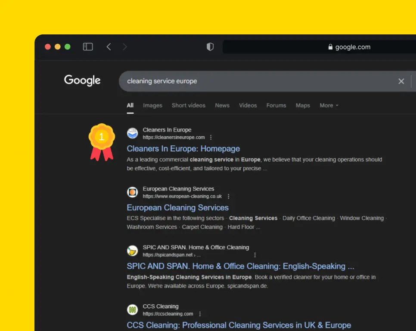
Task: Switch to the Images tab
Action: point(152,105)
